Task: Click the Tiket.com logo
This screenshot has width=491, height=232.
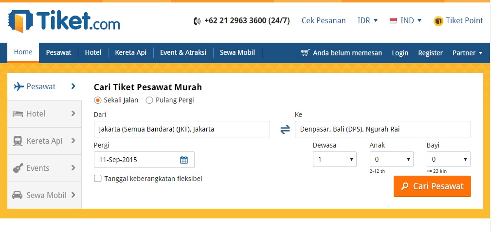Action: coord(64,21)
